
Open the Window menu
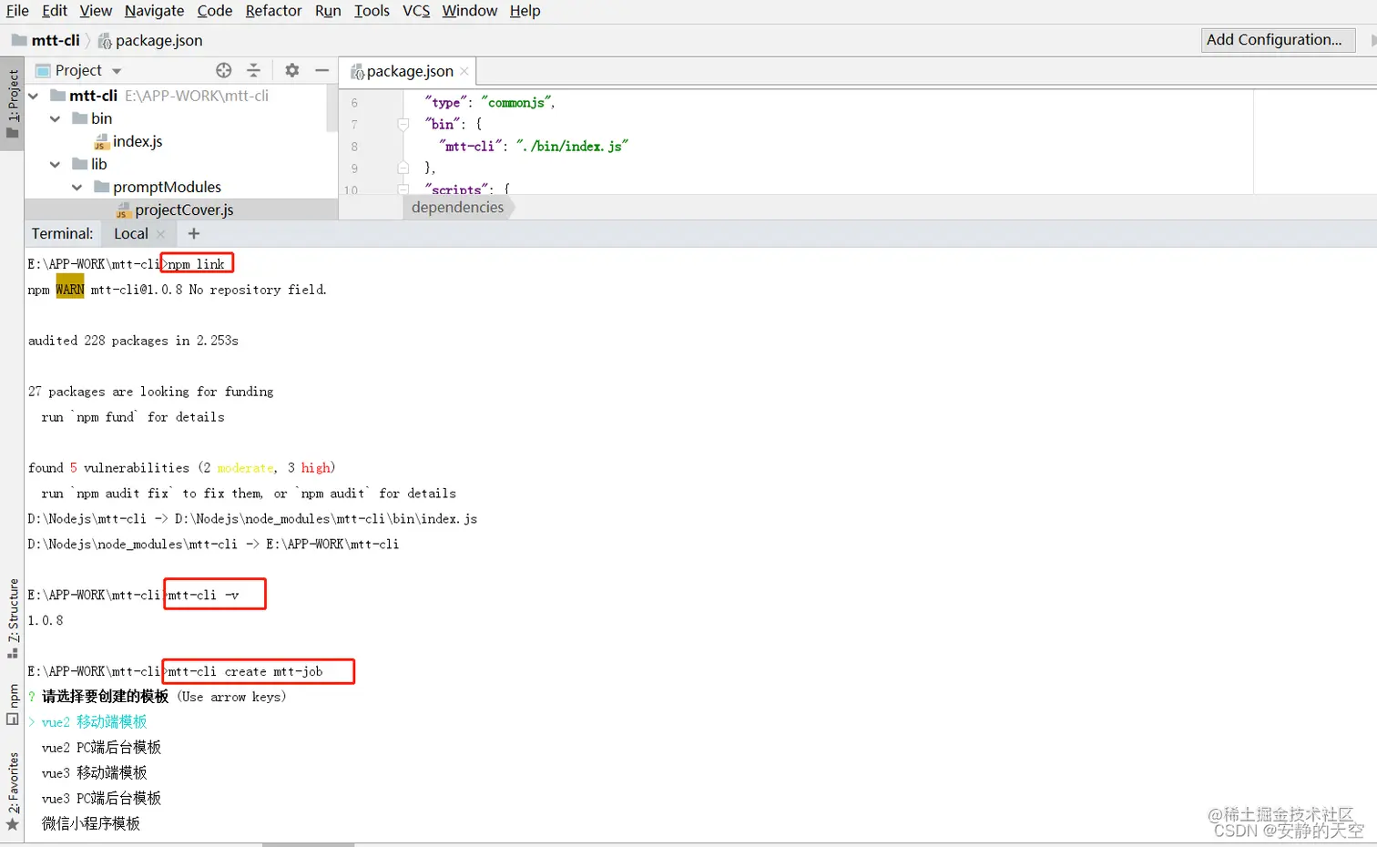pyautogui.click(x=470, y=11)
